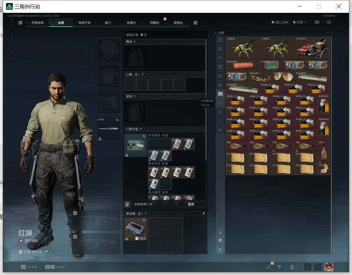Image resolution: width=352 pixels, height=275 pixels.
Task: Select the gold pocket watch item
Action: (x=324, y=169)
